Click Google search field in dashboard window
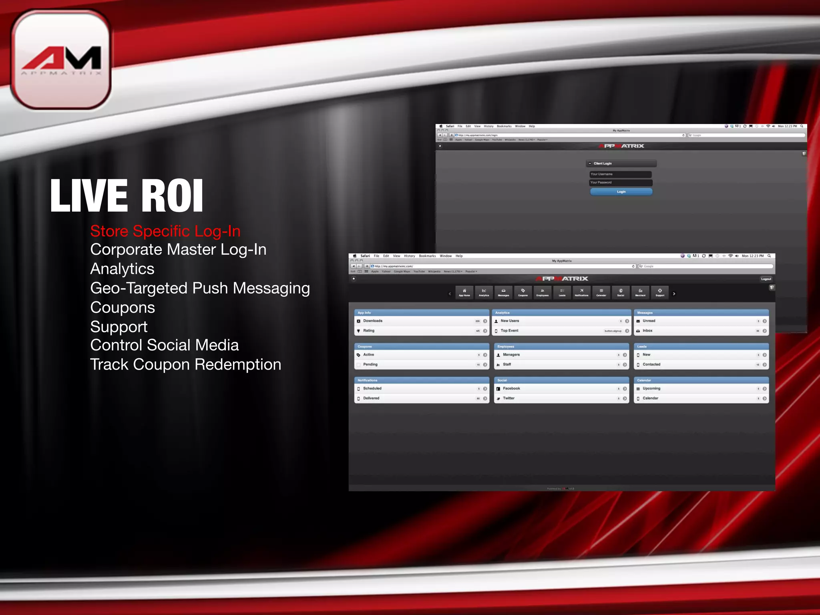 pos(705,266)
